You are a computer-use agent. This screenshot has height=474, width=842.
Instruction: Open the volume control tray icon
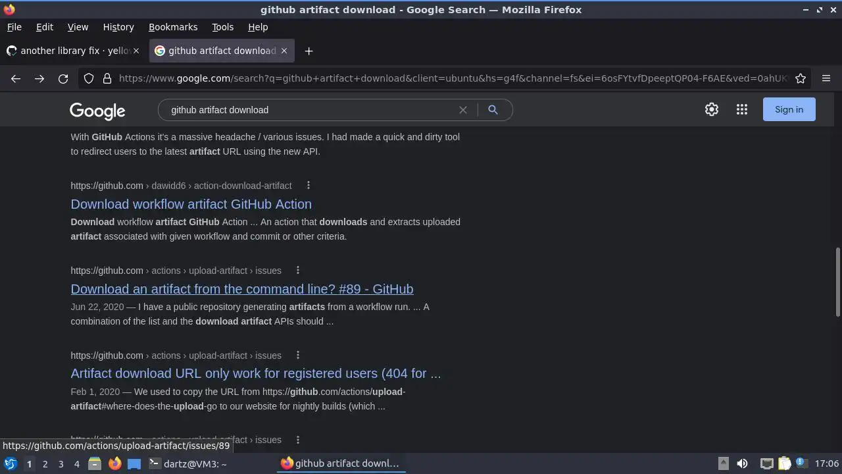coord(742,463)
